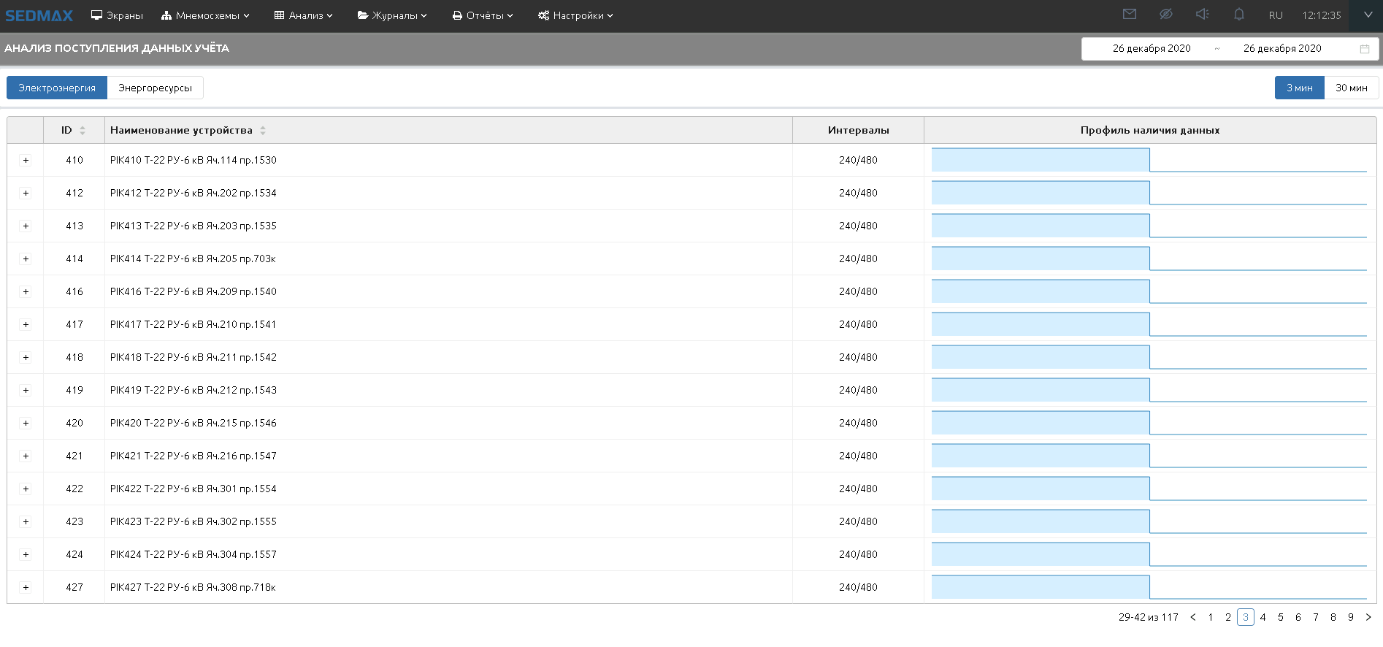This screenshot has height=647, width=1383.
Task: Toggle the sound speaker icon
Action: point(1202,15)
